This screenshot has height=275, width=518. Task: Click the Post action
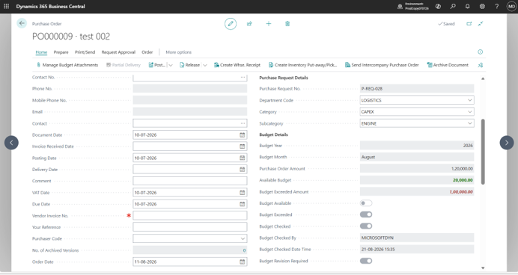click(157, 65)
